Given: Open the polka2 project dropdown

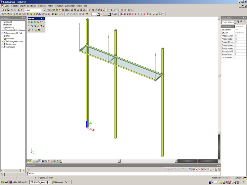Looking at the screenshot, I should (43, 10).
